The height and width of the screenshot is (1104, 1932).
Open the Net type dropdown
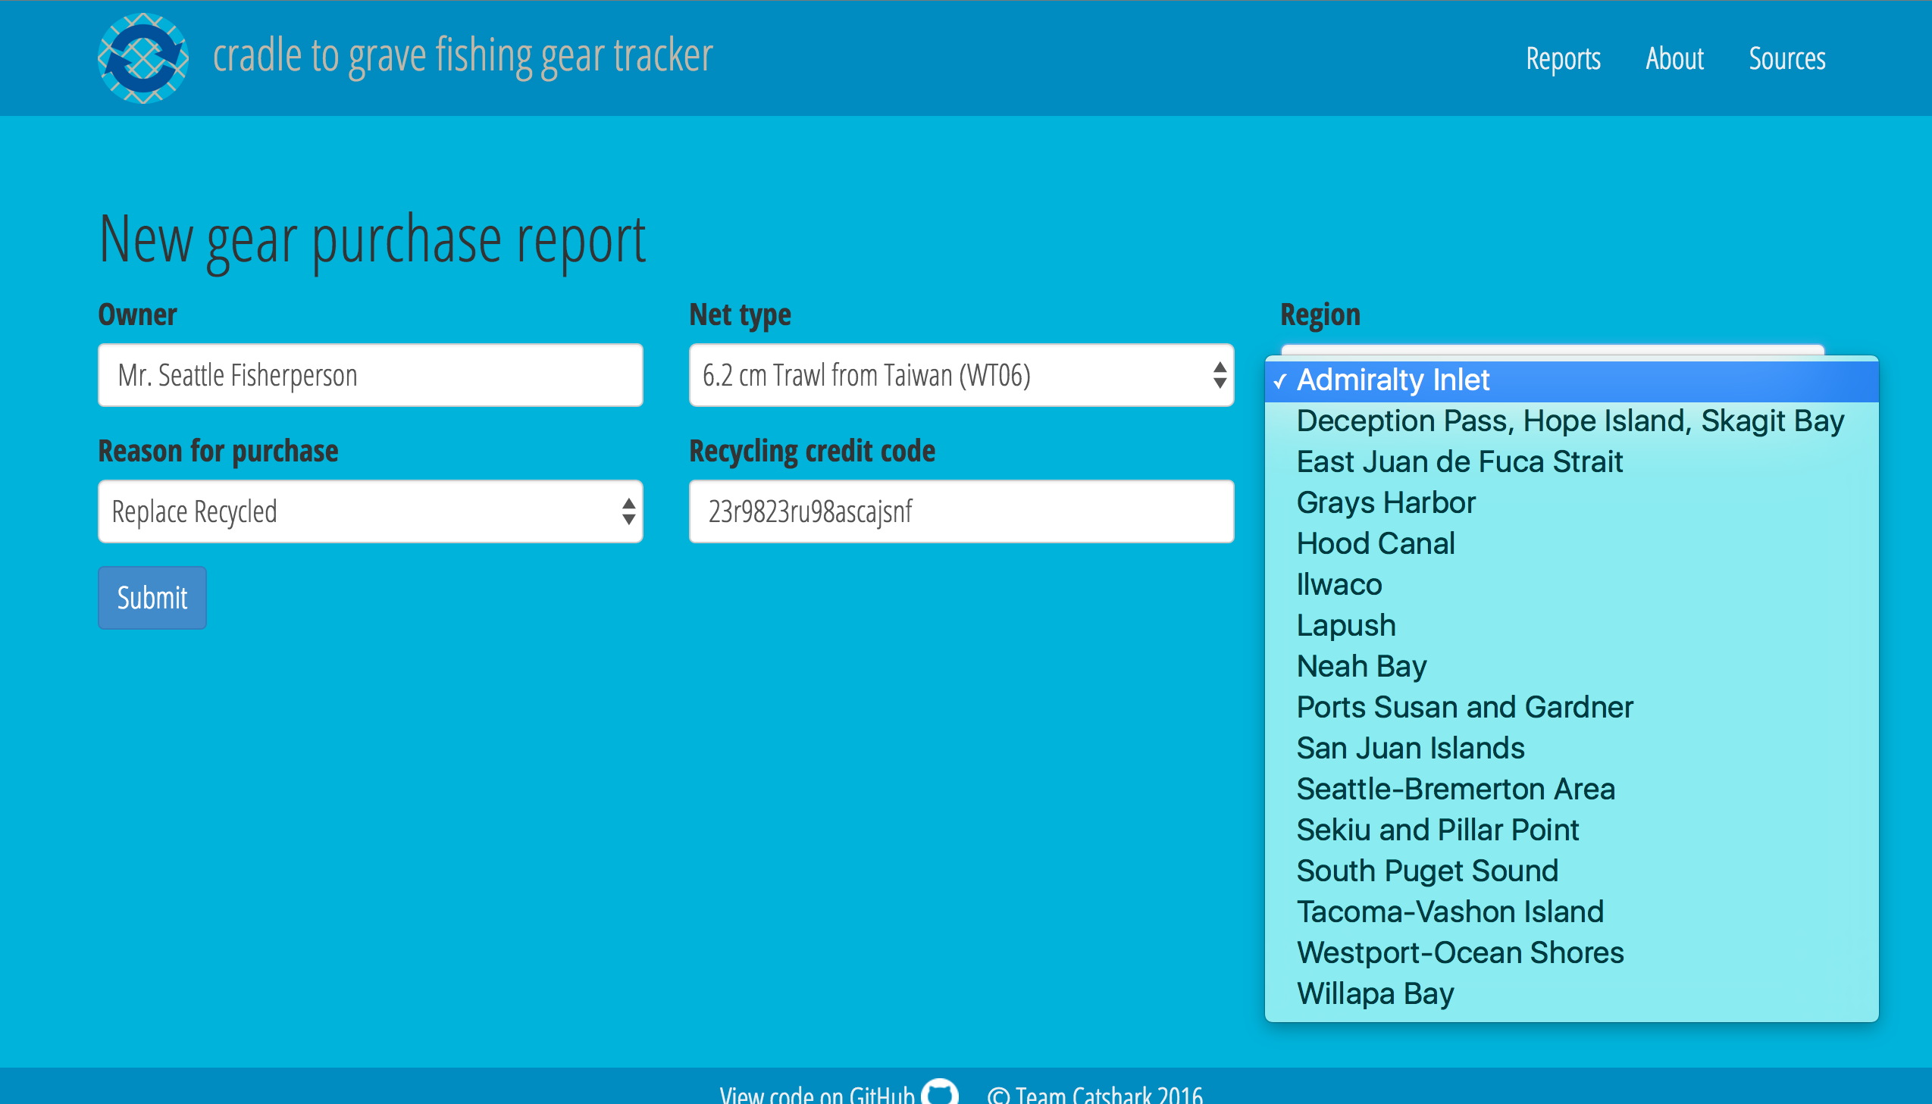[961, 374]
